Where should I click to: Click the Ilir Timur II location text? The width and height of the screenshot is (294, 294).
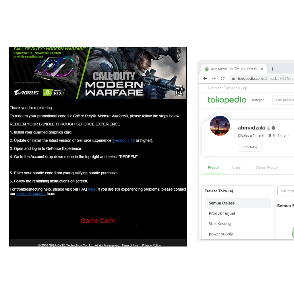pyautogui.click(x=281, y=136)
